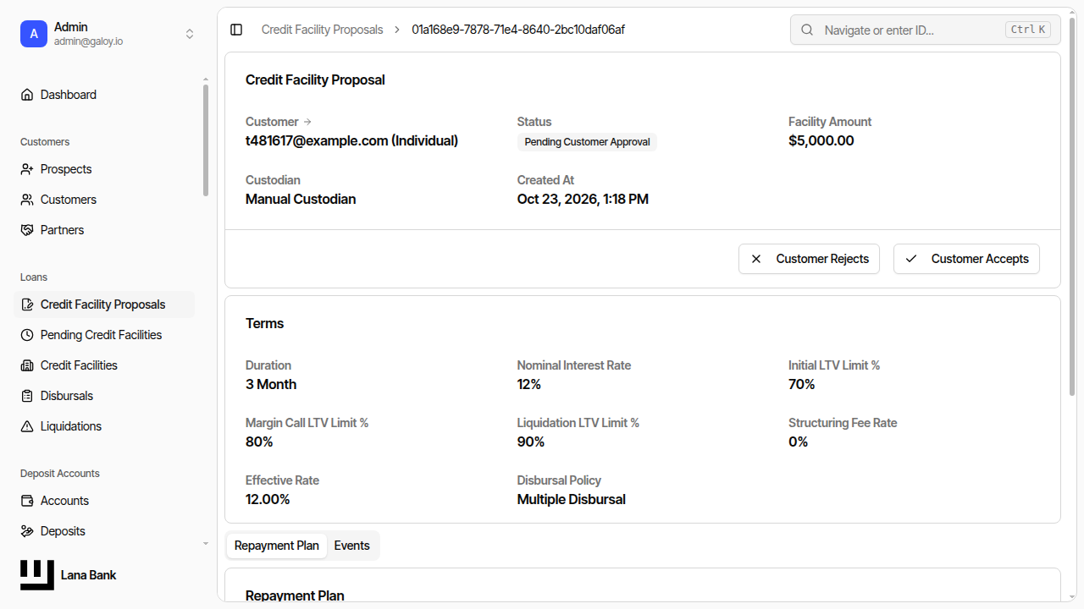Click the search magnifier icon
Viewport: 1084px width, 609px height.
(x=807, y=30)
